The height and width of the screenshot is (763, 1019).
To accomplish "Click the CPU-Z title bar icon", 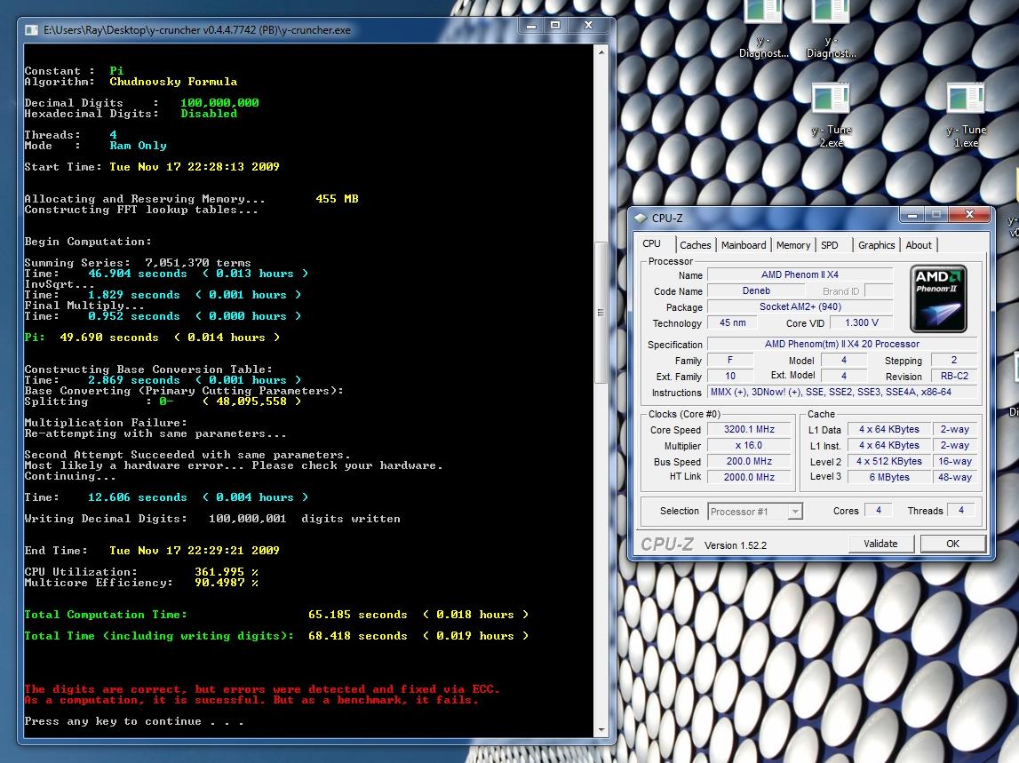I will coord(641,219).
